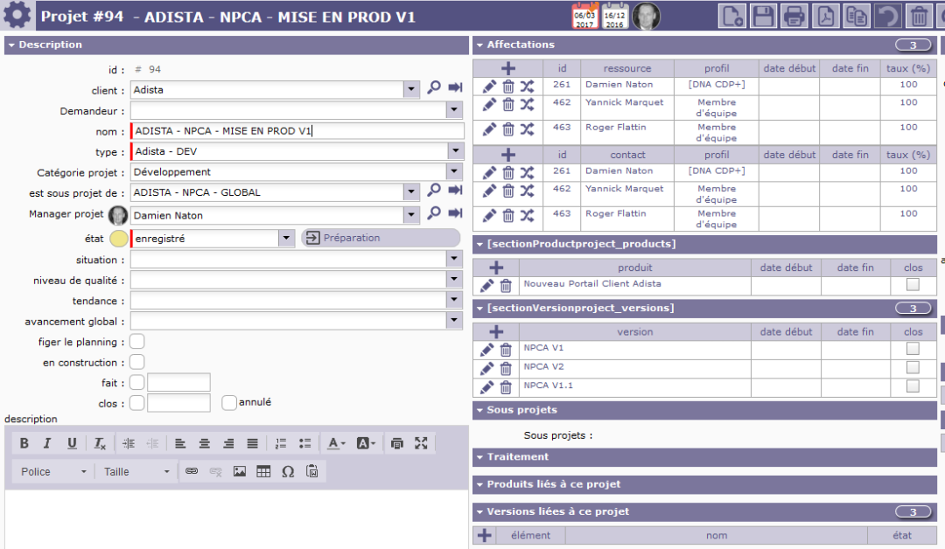Delete the project with the top trash icon

(919, 16)
